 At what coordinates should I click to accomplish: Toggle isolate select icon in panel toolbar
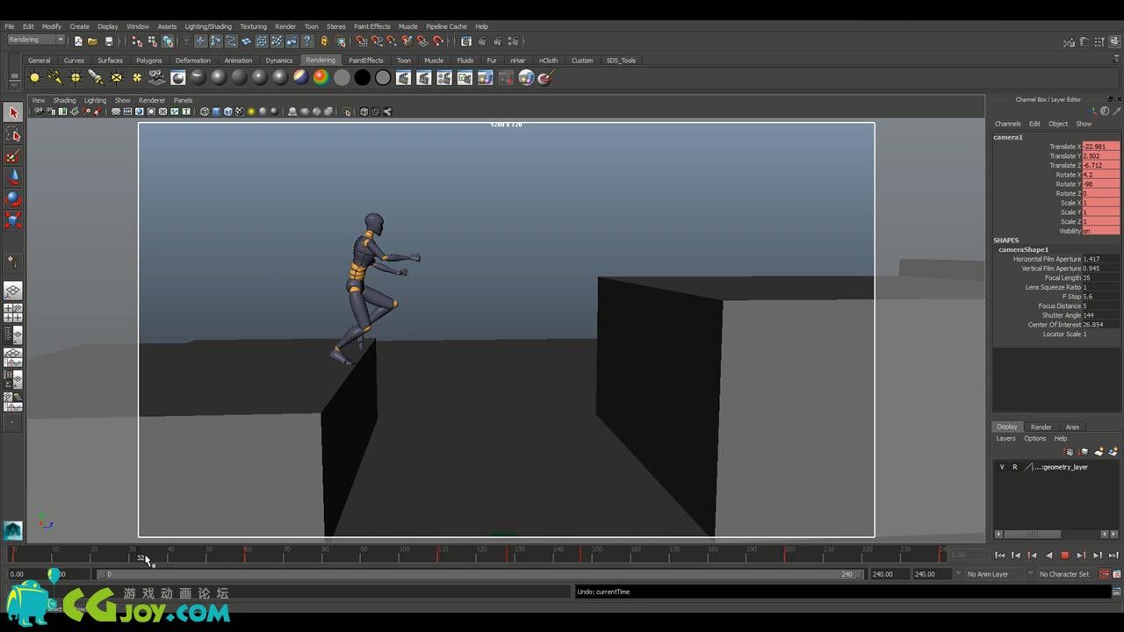point(347,111)
